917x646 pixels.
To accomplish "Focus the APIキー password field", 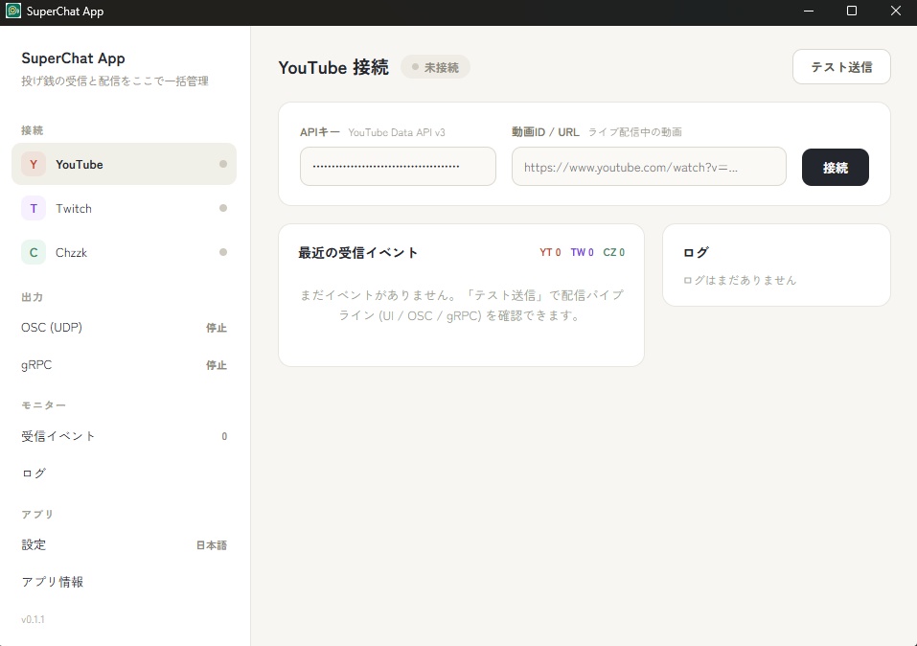I will [x=398, y=166].
